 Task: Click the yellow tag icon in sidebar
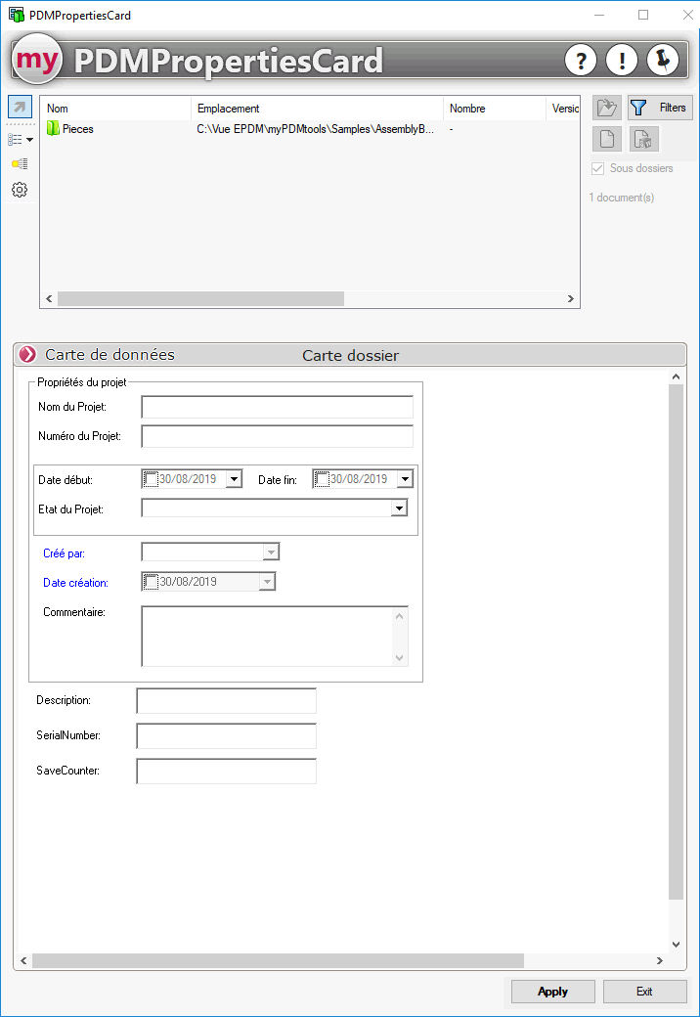20,163
